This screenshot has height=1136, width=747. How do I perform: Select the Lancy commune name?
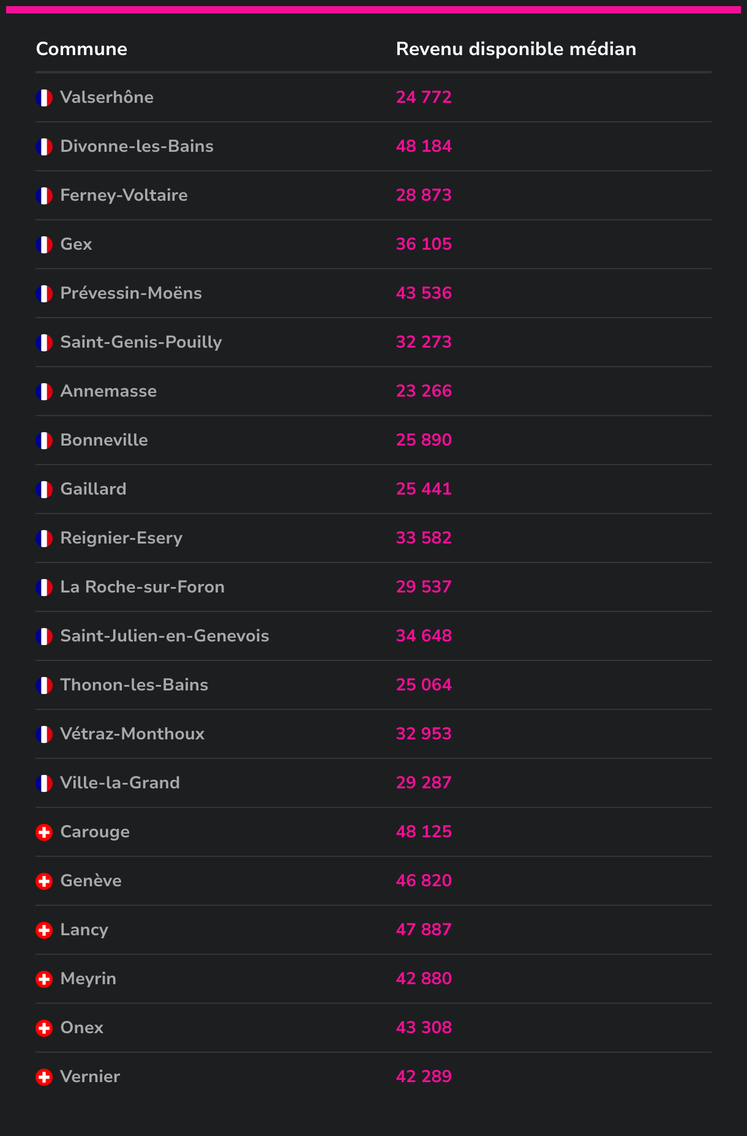pos(84,930)
